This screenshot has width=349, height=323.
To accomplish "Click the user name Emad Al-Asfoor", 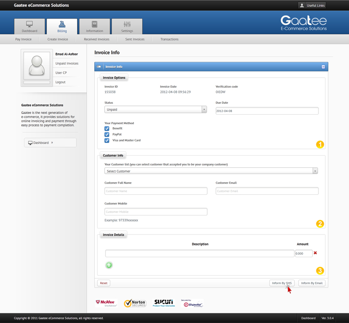I will coord(67,54).
